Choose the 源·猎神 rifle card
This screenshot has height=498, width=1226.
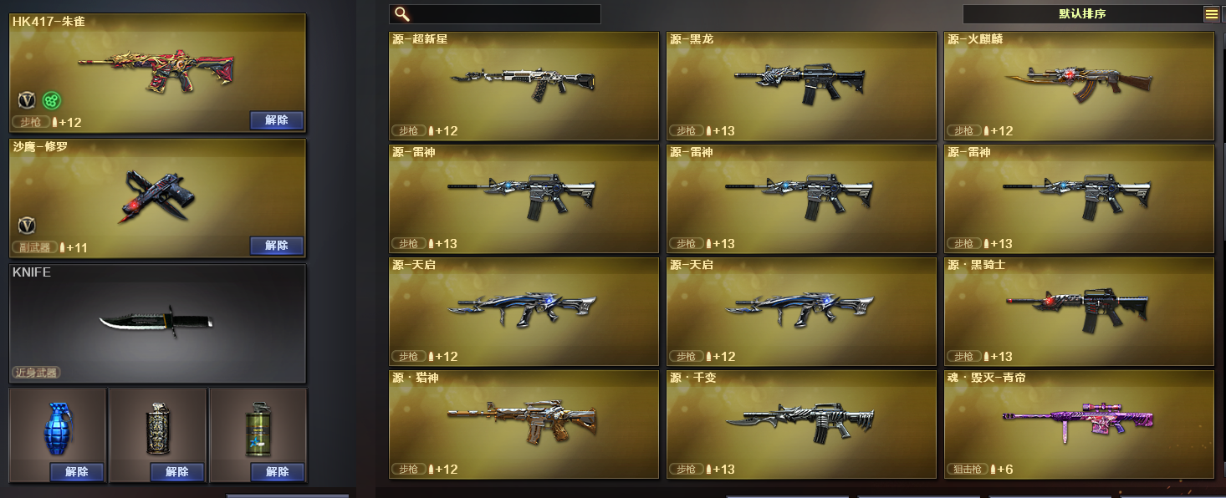tap(524, 424)
